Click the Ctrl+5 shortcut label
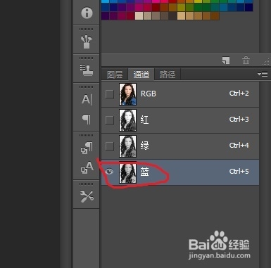271x268 pixels. click(239, 172)
